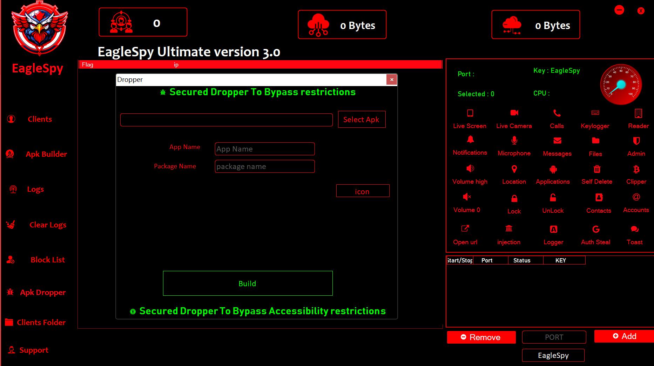The height and width of the screenshot is (366, 654).
Task: Open the Clients sidebar item
Action: coord(40,119)
